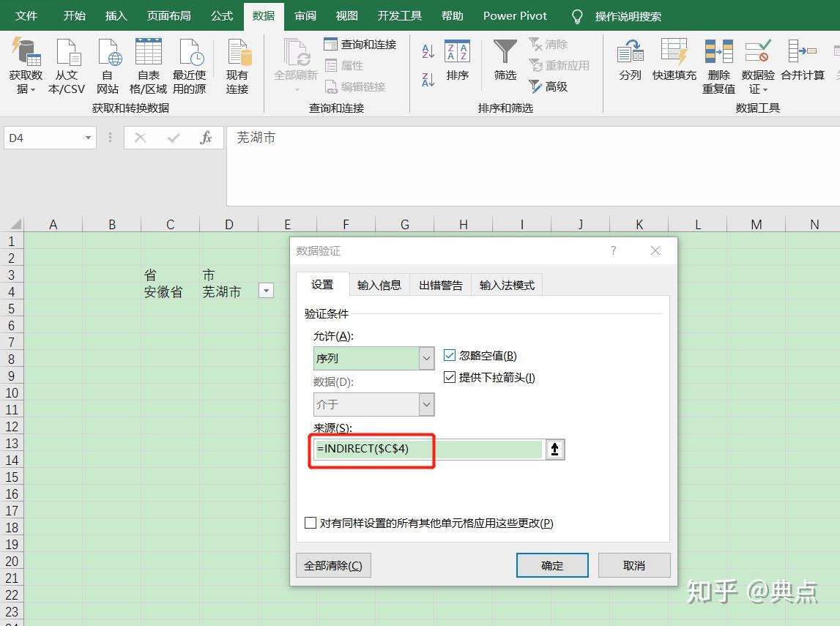Open the Formulas (公式) ribbon tab
840x626 pixels.
pyautogui.click(x=222, y=16)
